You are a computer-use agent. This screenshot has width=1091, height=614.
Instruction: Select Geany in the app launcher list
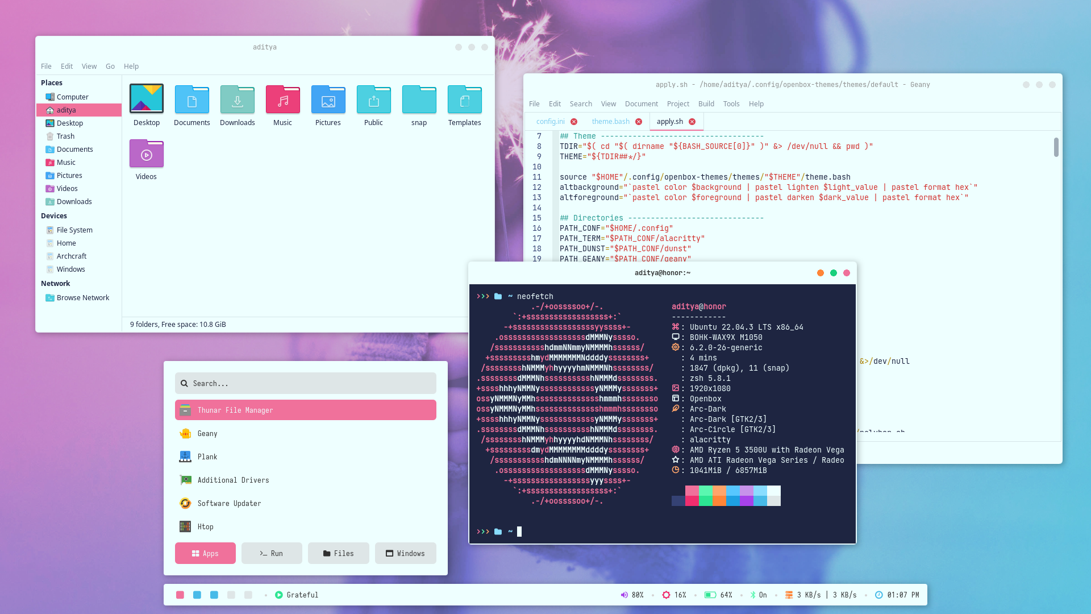207,434
